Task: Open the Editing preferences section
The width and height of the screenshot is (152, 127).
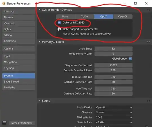Action: coord(19,35)
